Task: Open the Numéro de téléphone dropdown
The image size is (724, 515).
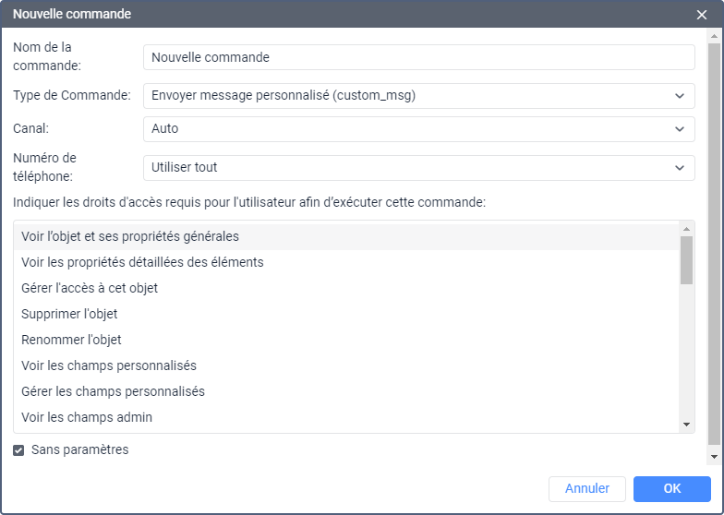Action: point(418,168)
